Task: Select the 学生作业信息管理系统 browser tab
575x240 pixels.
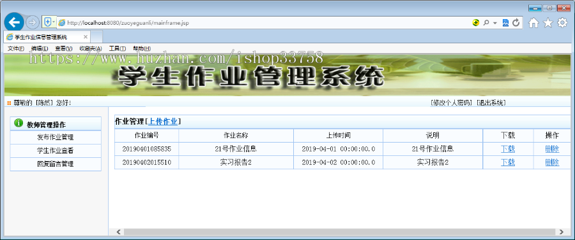Action: [x=47, y=38]
